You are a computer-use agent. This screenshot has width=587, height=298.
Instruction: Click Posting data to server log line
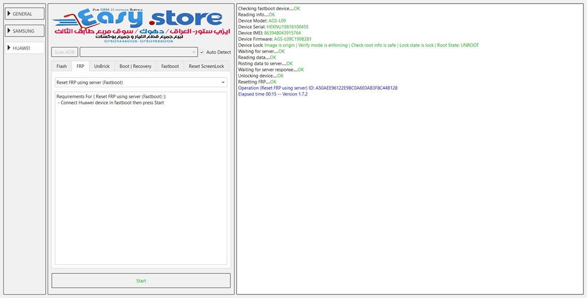[x=265, y=64]
